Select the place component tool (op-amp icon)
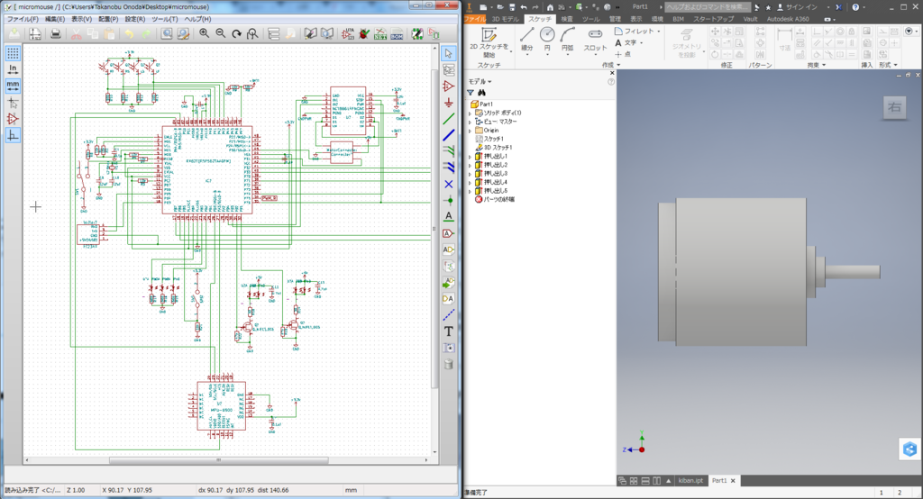923x499 pixels. click(449, 86)
